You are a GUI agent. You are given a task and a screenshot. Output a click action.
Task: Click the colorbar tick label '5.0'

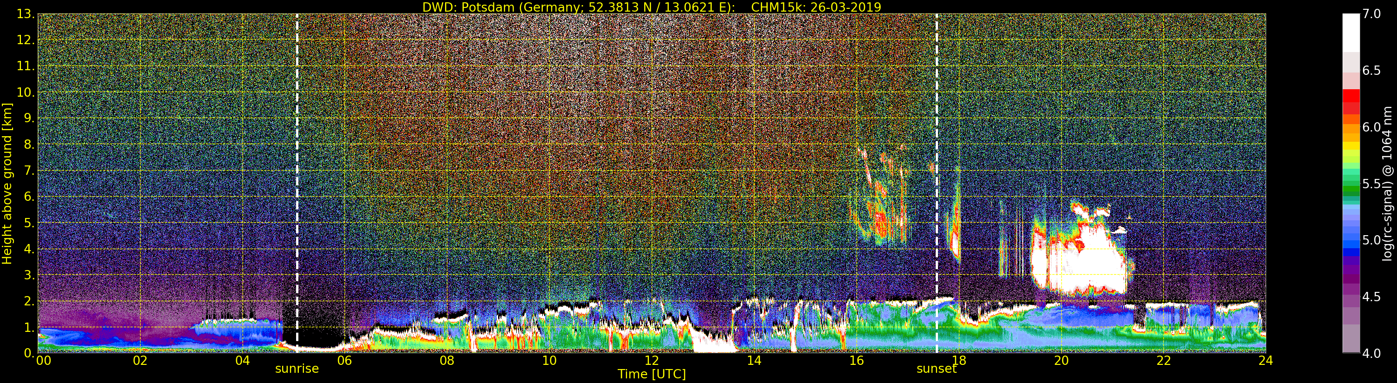[1371, 240]
